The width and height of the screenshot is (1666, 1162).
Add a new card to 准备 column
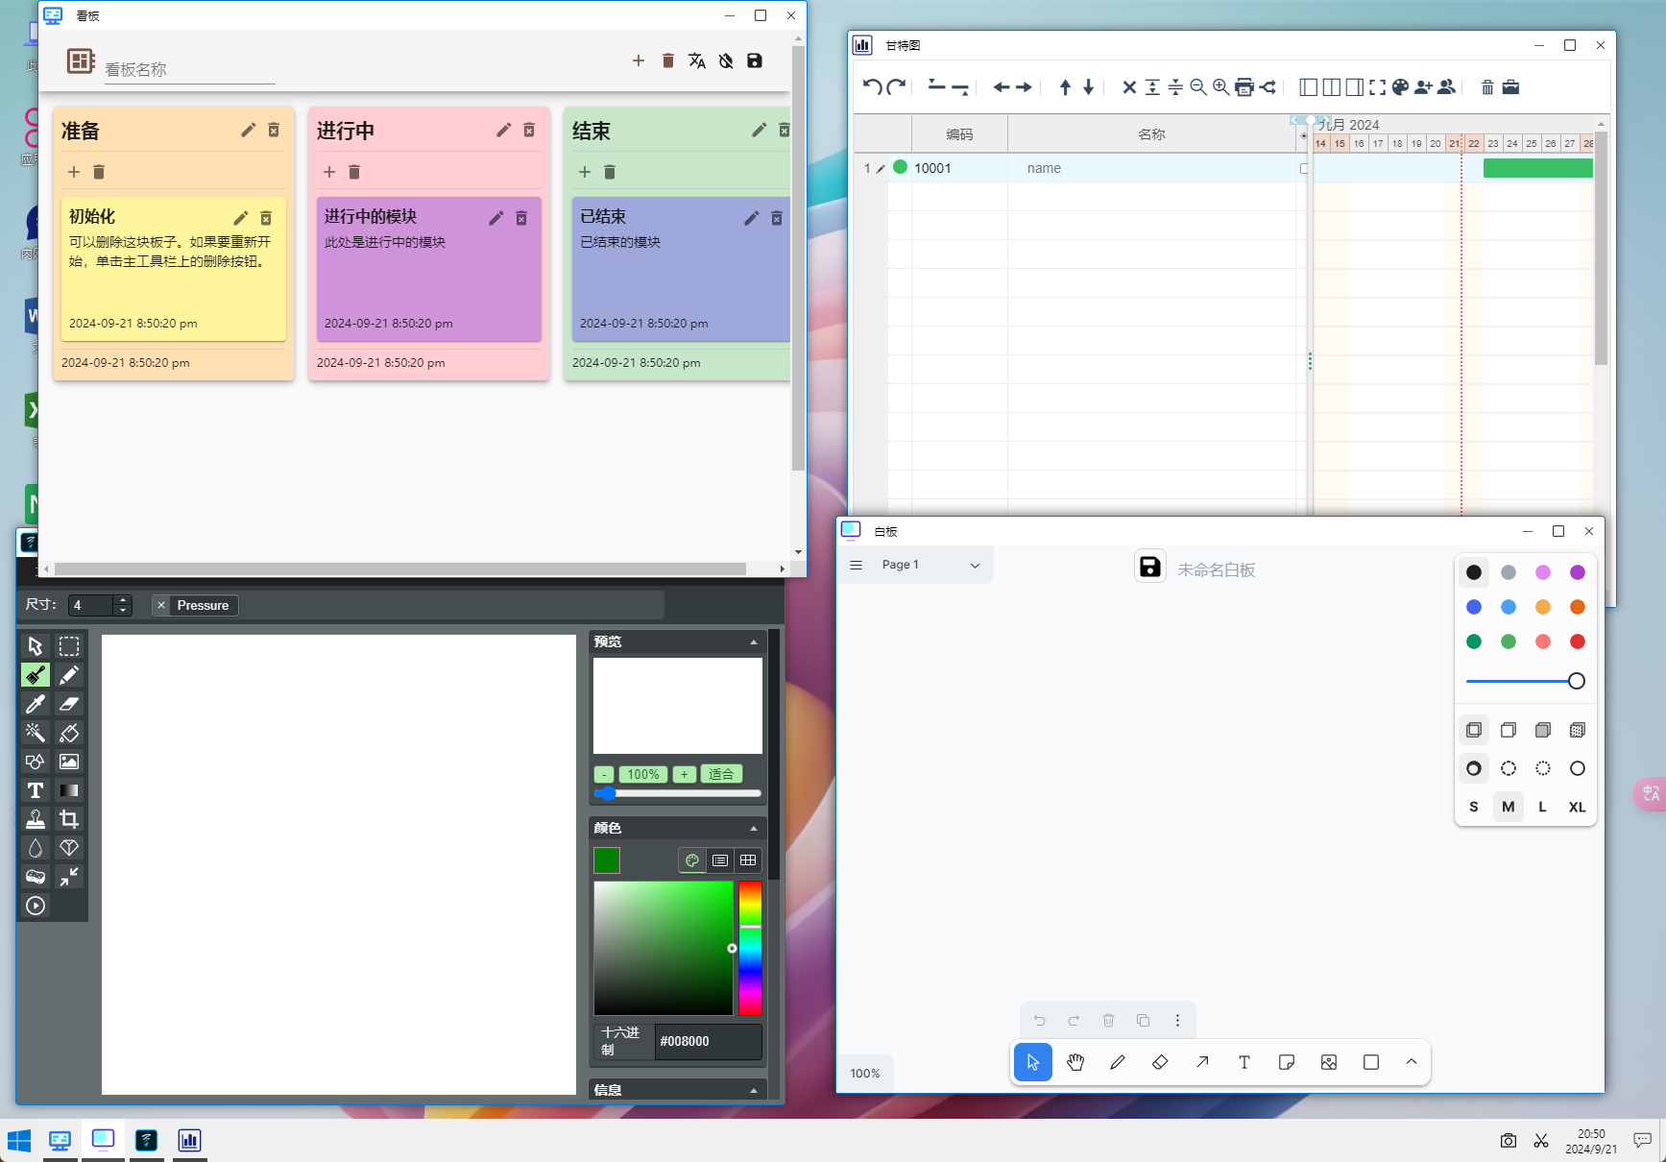74,172
